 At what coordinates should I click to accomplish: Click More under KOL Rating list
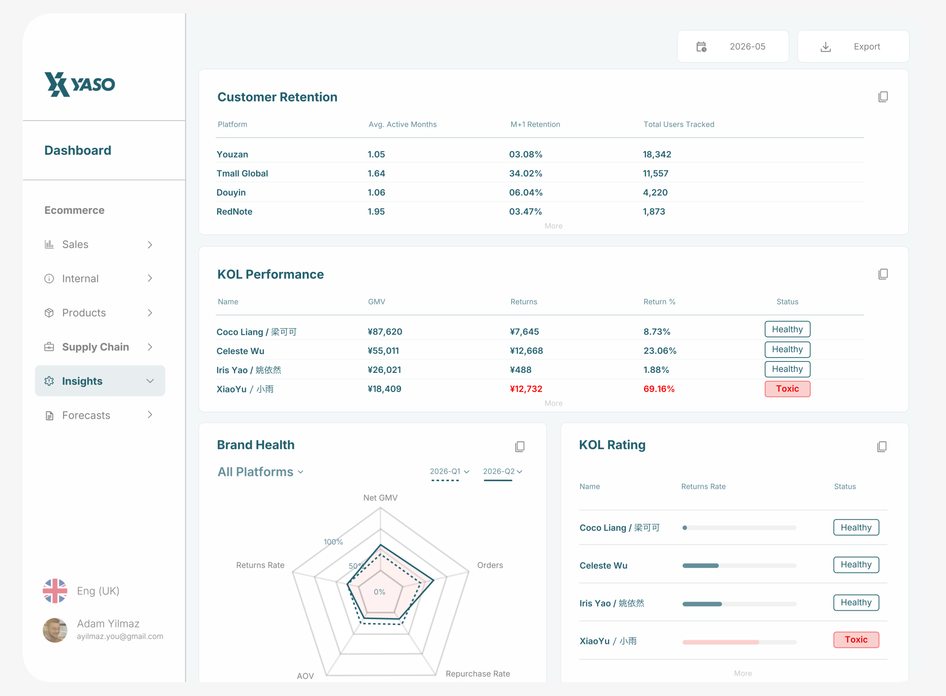[x=743, y=673]
